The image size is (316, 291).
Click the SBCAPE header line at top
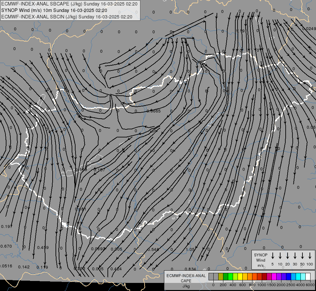(69, 4)
